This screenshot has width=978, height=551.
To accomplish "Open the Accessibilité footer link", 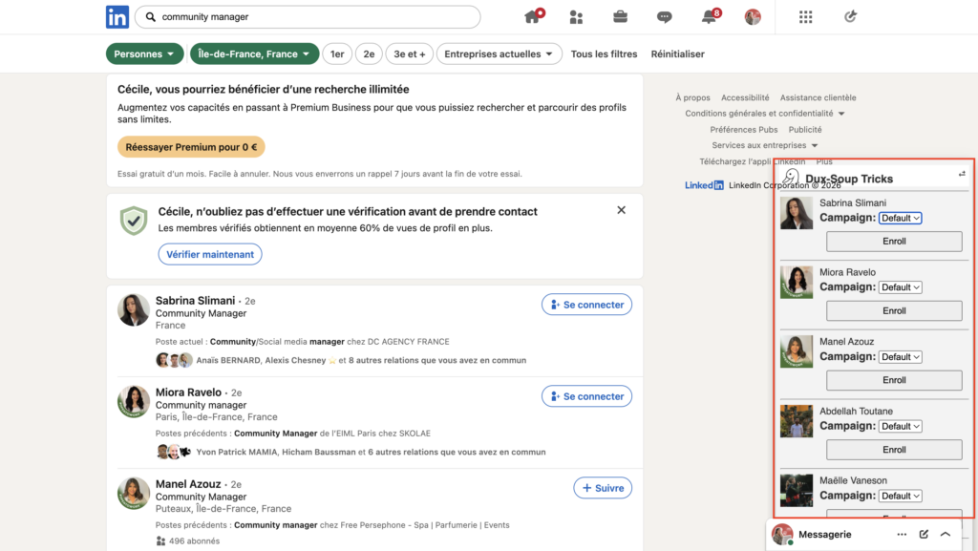I will (x=745, y=97).
